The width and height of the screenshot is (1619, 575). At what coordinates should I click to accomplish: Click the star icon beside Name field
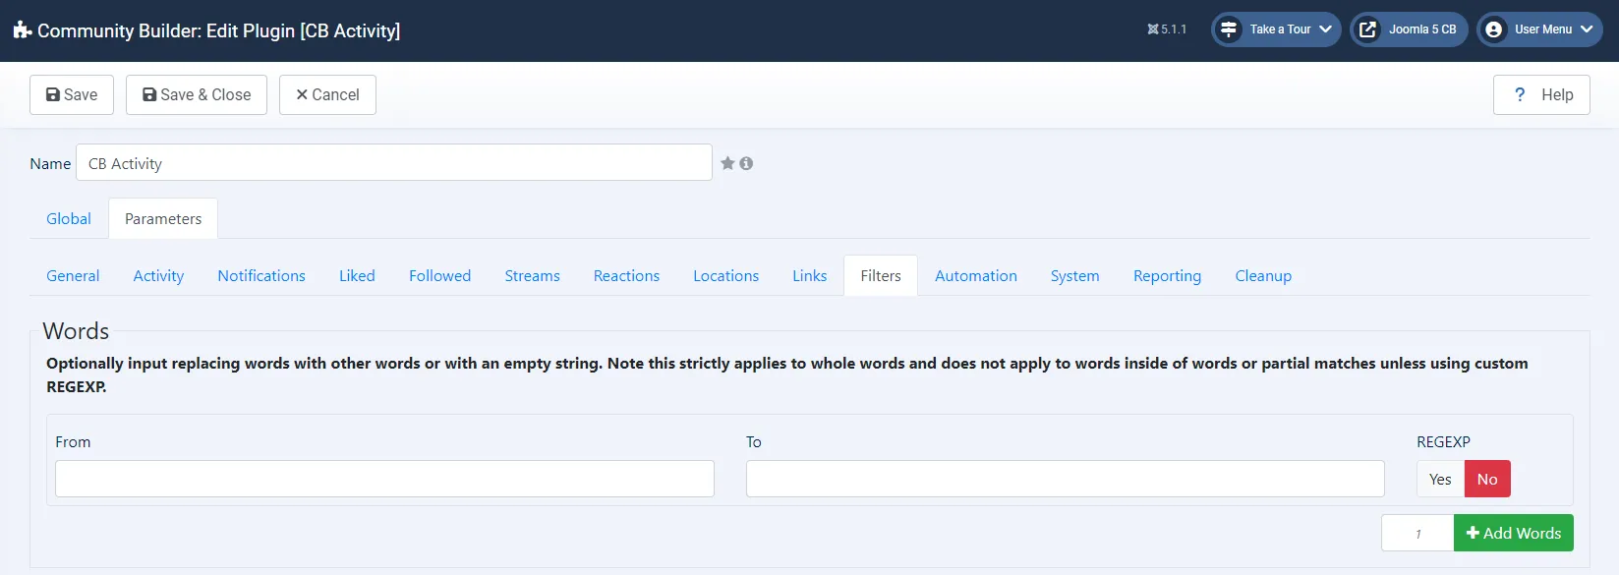727,163
